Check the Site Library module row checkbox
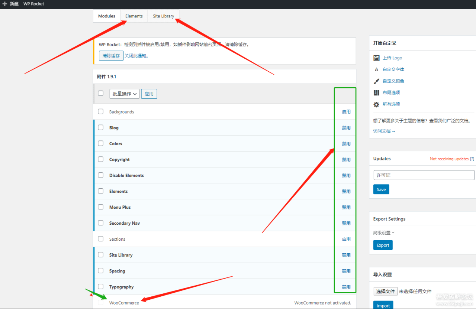476x309 pixels. 101,255
